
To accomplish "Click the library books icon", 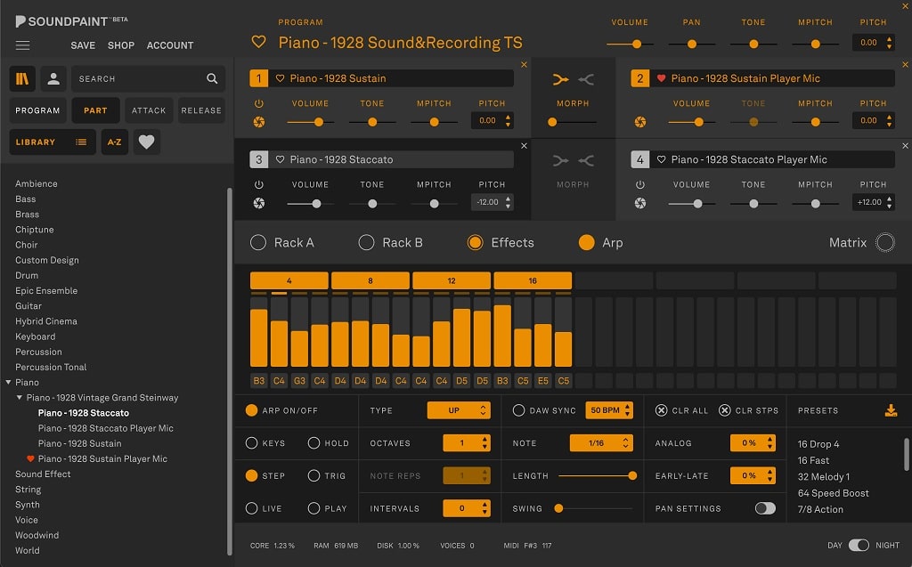I will [22, 78].
